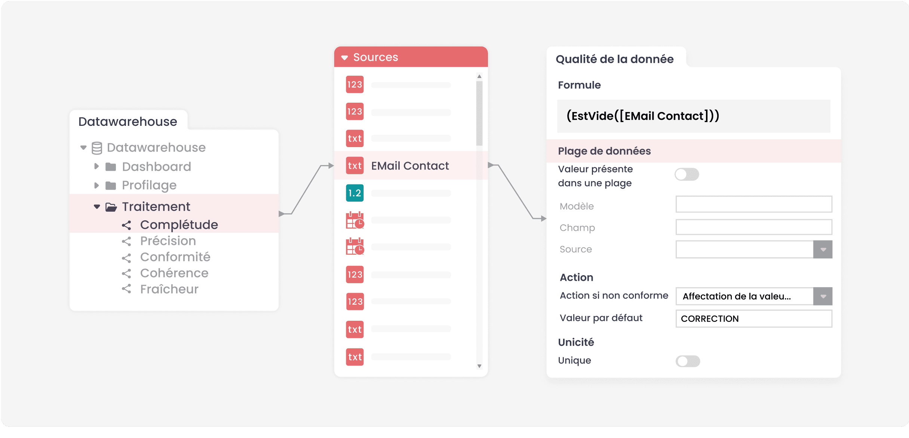
Task: Toggle Valeur présente dans une plage switch
Action: click(x=687, y=174)
